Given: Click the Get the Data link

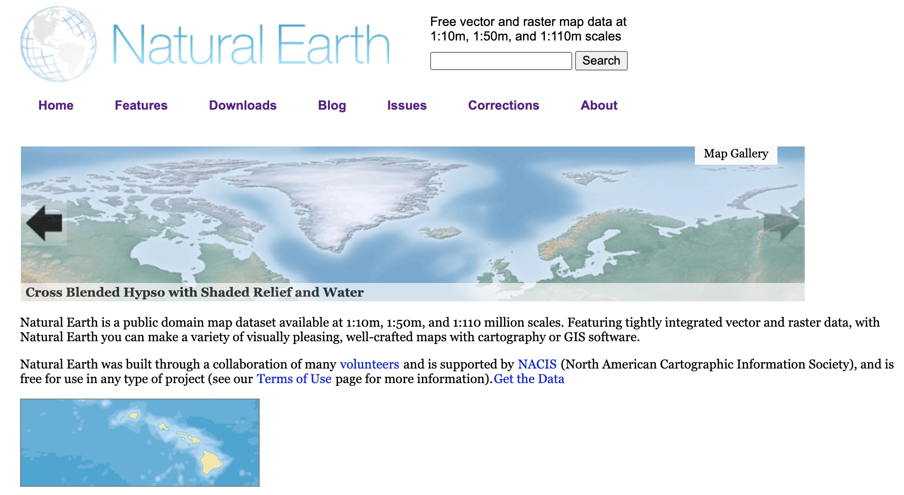Looking at the screenshot, I should pos(529,379).
